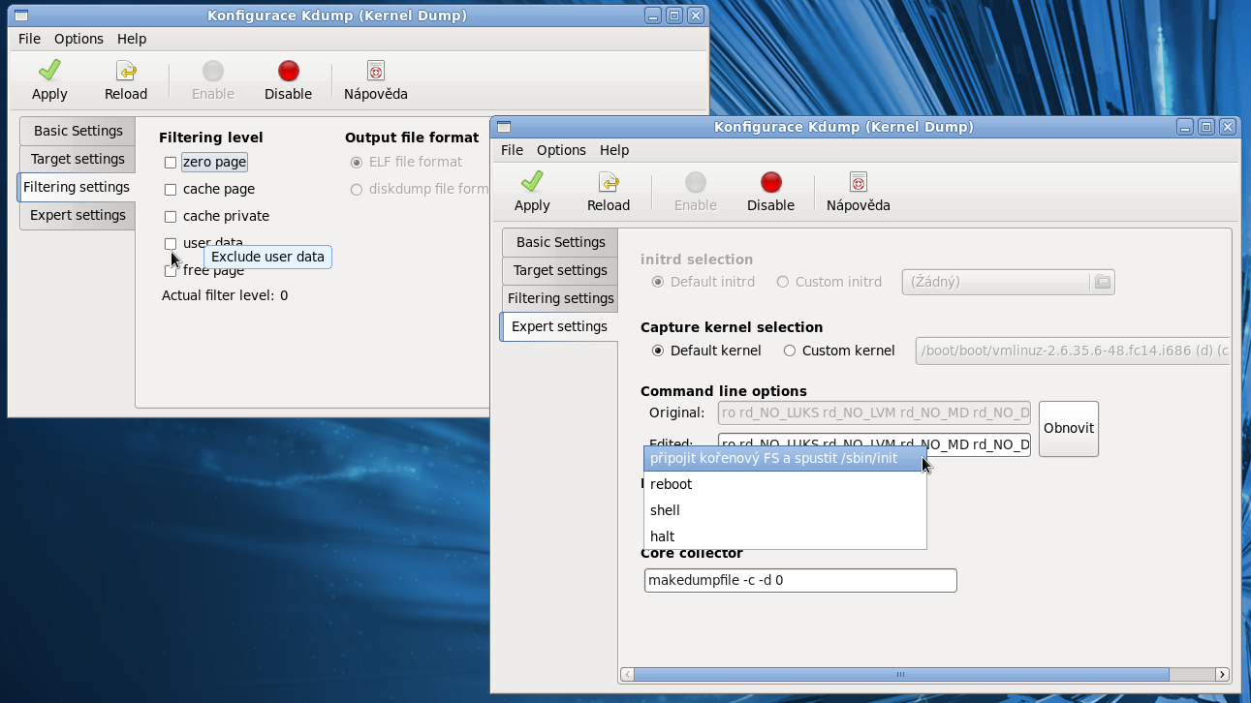Click folder browse icon beside (Žádný) field

pos(1102,282)
